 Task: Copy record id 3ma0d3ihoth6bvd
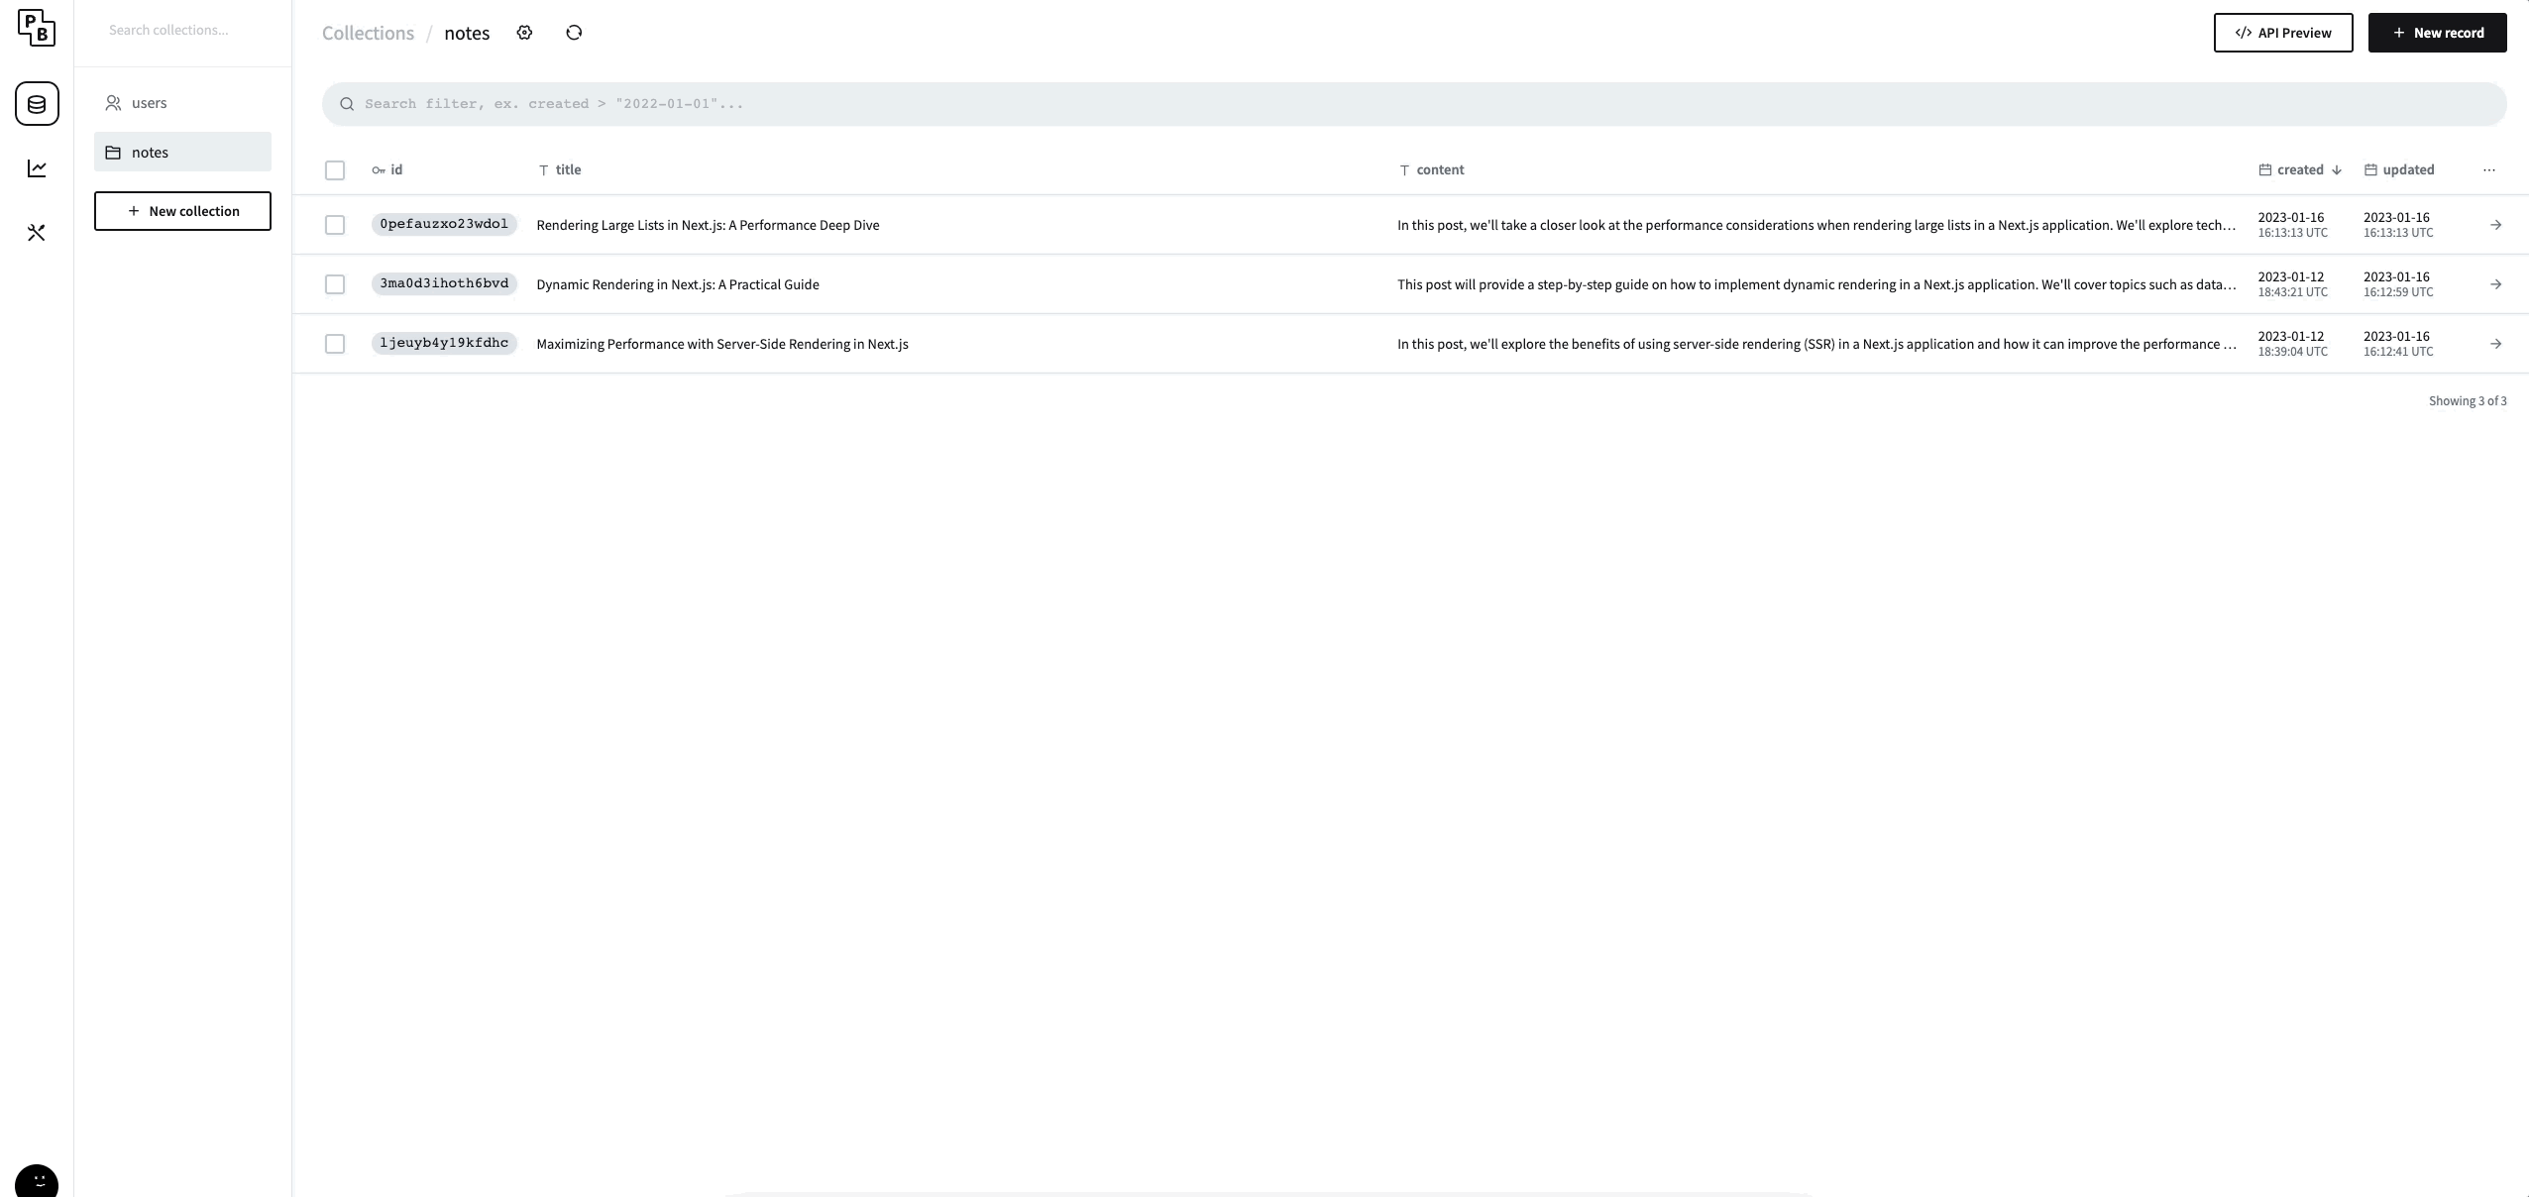click(x=444, y=283)
